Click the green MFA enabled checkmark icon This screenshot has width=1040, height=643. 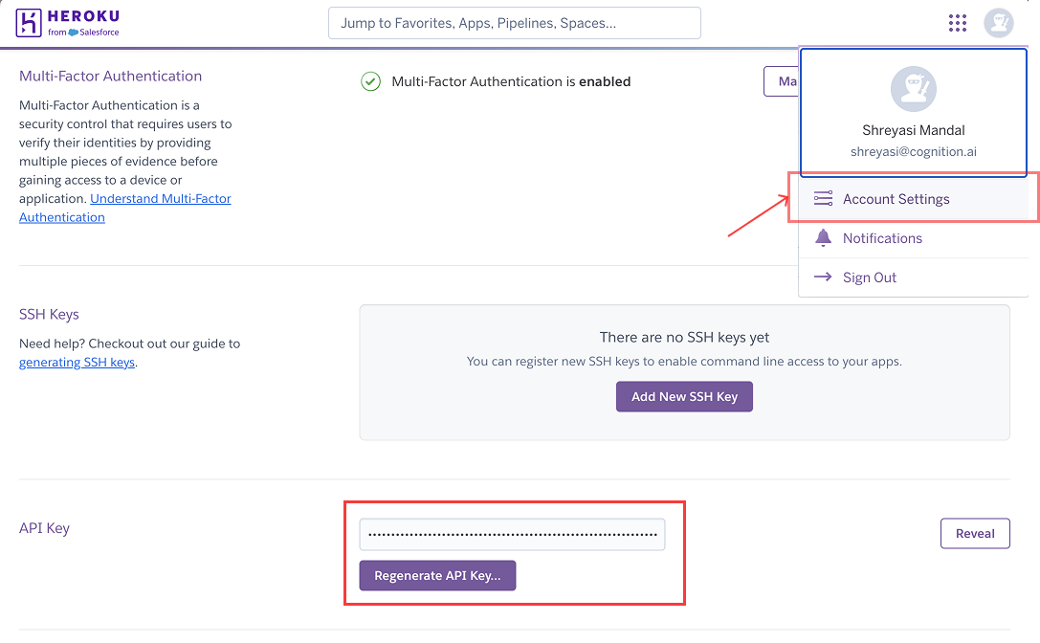pyautogui.click(x=370, y=81)
